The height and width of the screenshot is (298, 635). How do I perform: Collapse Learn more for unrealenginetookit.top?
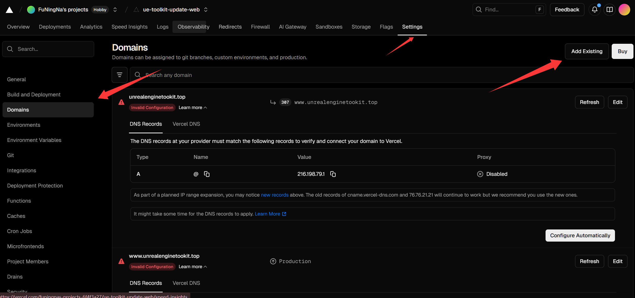[x=193, y=108]
